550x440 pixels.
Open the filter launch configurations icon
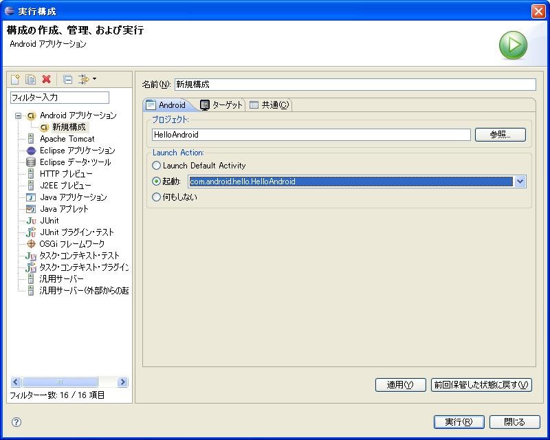tap(85, 79)
